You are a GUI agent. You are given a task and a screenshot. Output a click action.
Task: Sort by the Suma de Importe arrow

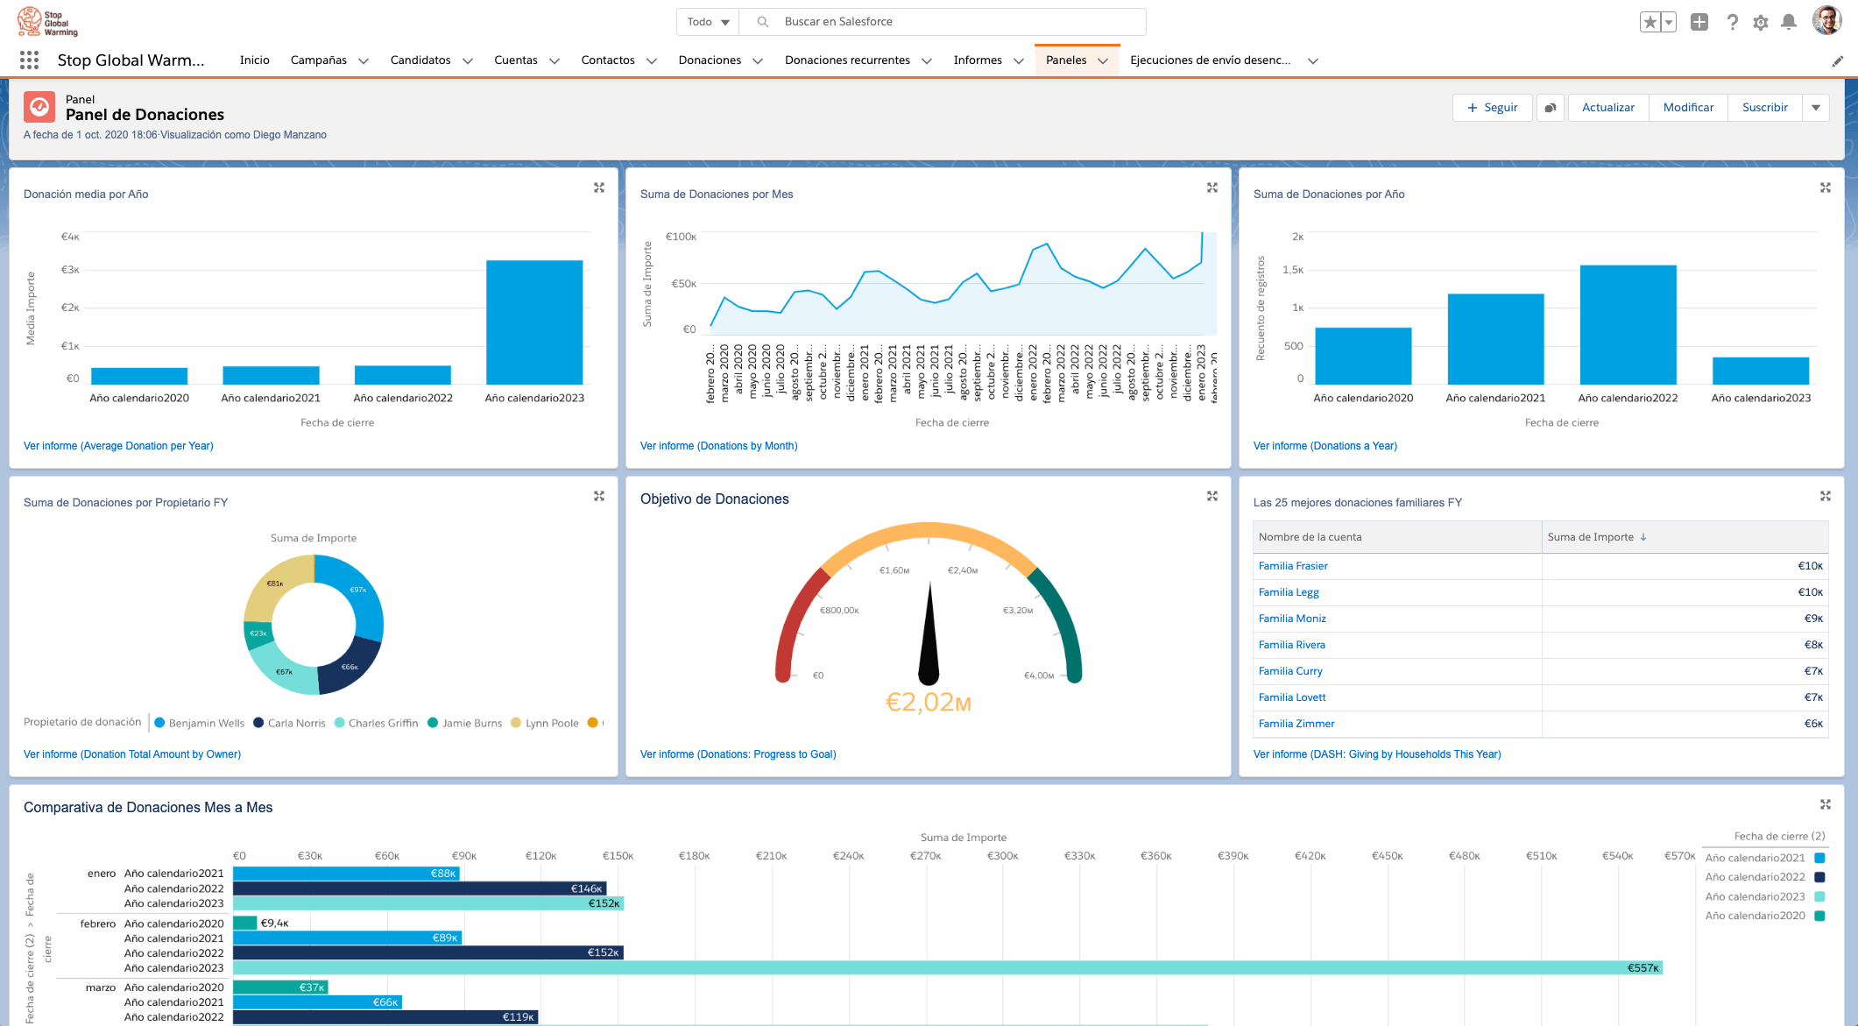point(1643,537)
